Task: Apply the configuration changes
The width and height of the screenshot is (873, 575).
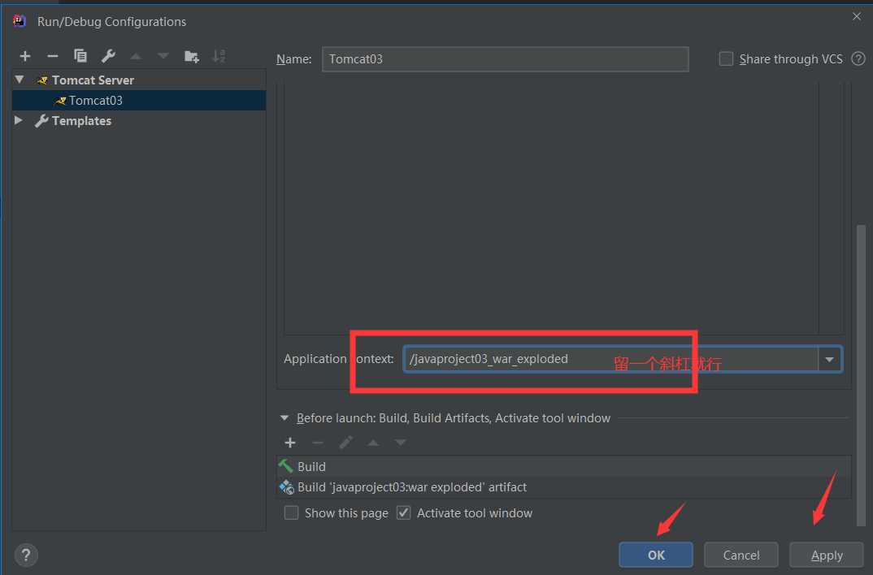Action: (826, 555)
